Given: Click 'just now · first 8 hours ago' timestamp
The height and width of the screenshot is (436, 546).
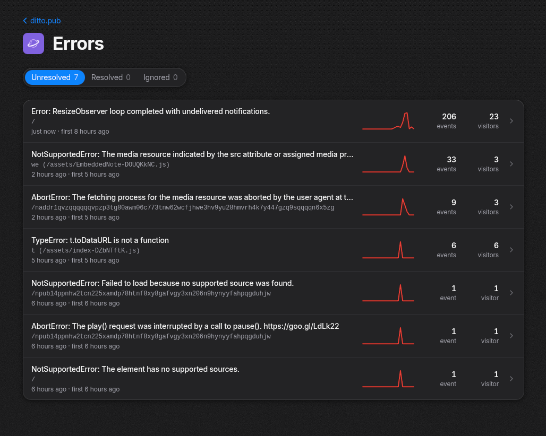Looking at the screenshot, I should pos(70,132).
